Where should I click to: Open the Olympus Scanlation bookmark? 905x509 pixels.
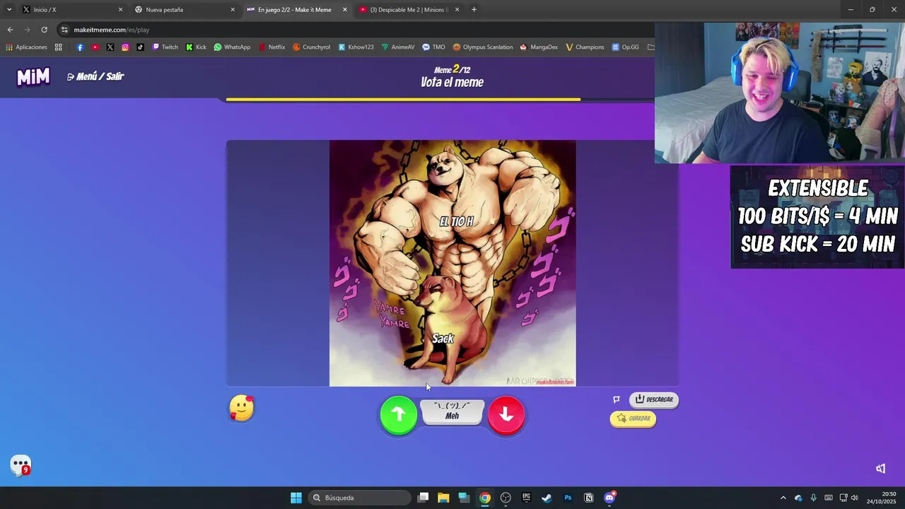(x=483, y=47)
